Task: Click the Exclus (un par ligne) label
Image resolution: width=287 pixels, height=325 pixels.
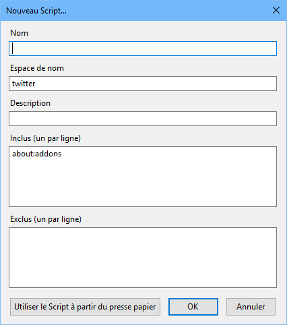Action: [46, 219]
